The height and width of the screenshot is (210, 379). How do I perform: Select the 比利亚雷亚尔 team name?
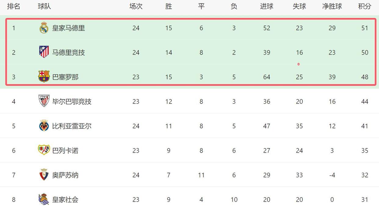[72, 126]
